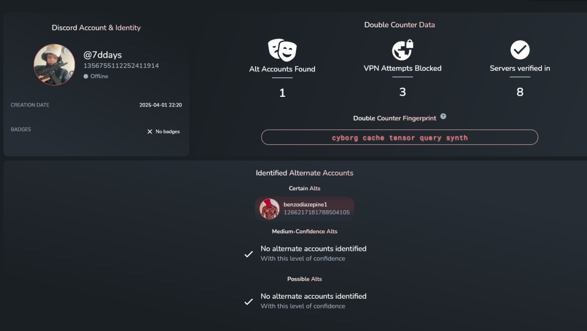Viewport: 587px width, 331px height.
Task: Select the user ID 1356755112252411914
Action: [121, 66]
